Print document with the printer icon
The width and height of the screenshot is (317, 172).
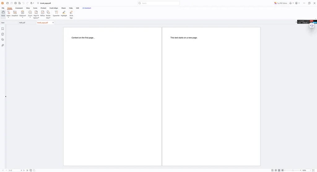15,3
